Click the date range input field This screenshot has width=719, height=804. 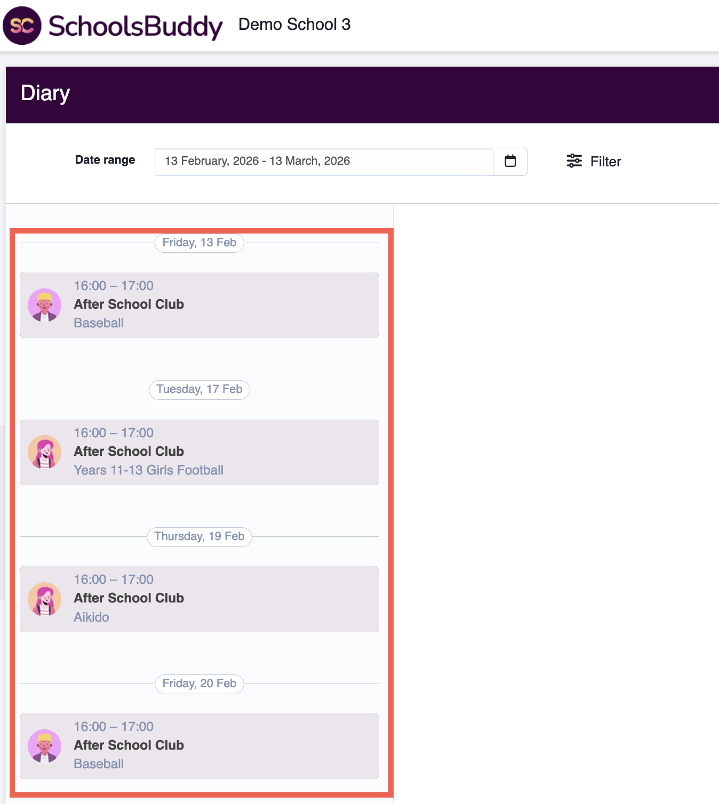[x=323, y=161]
